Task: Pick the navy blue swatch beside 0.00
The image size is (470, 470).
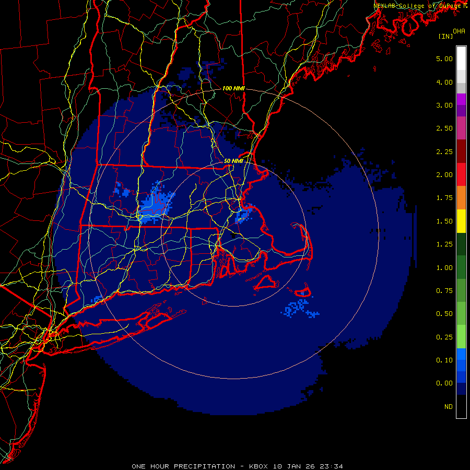Action: [x=461, y=389]
